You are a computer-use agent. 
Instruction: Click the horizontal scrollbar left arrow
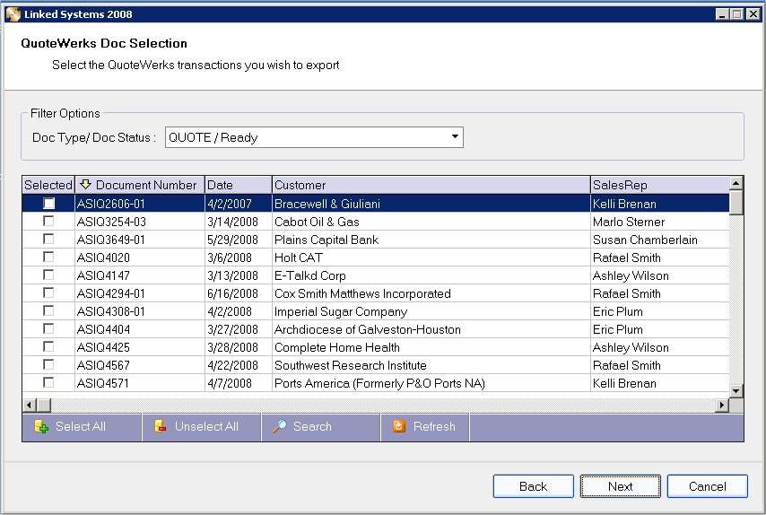(30, 405)
